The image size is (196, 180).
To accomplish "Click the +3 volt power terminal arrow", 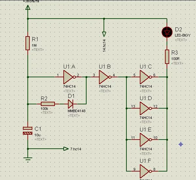I will (28, 7).
